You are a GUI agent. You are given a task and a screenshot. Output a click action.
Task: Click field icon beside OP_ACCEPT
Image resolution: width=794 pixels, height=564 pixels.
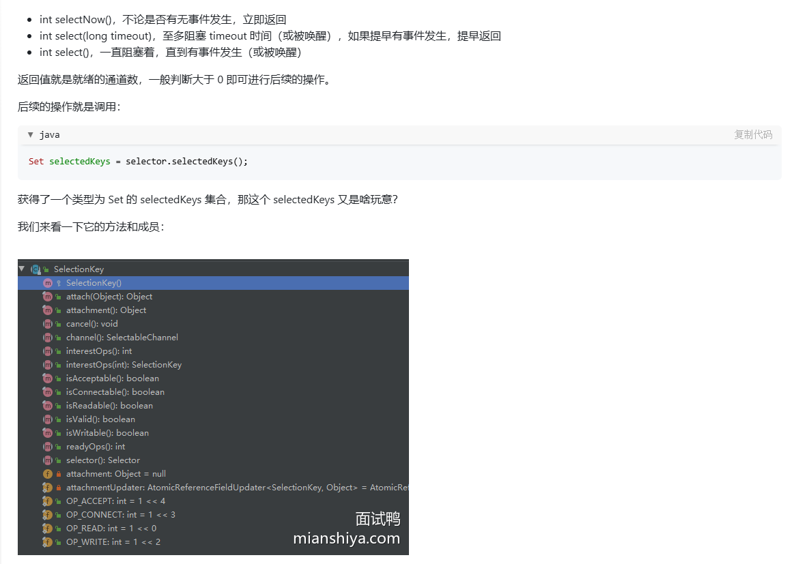(x=48, y=501)
